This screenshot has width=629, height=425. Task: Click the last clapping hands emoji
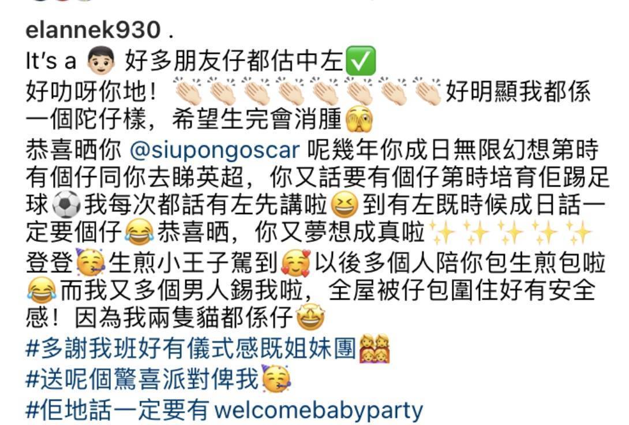pos(428,91)
